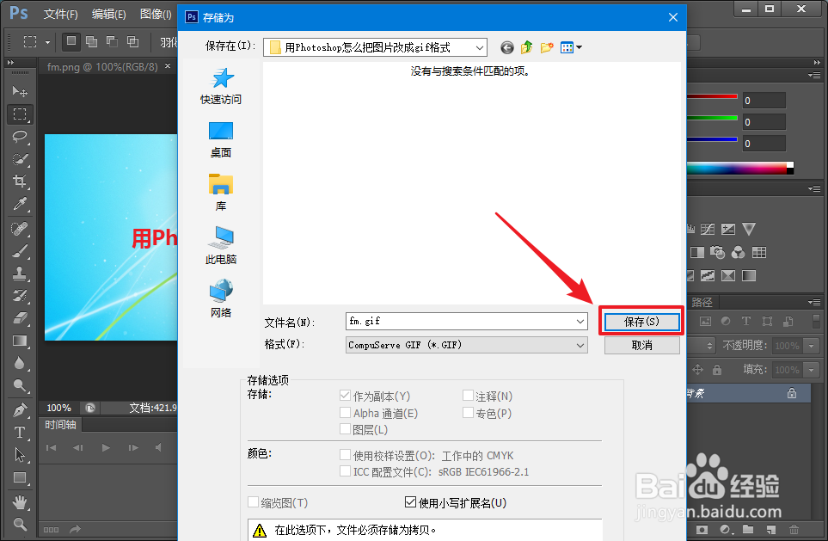Expand the 保存在 folder dropdown
828x541 pixels.
[x=480, y=47]
